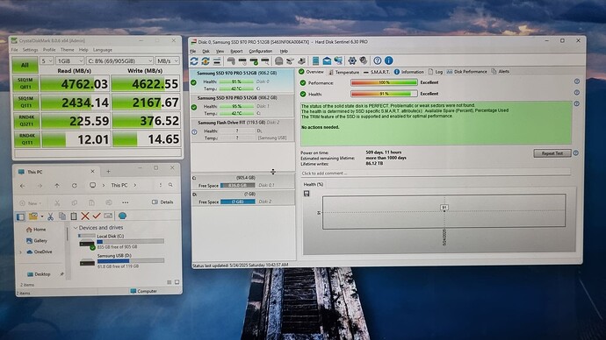Run the SEQ1M Q8T1 test

pos(25,83)
